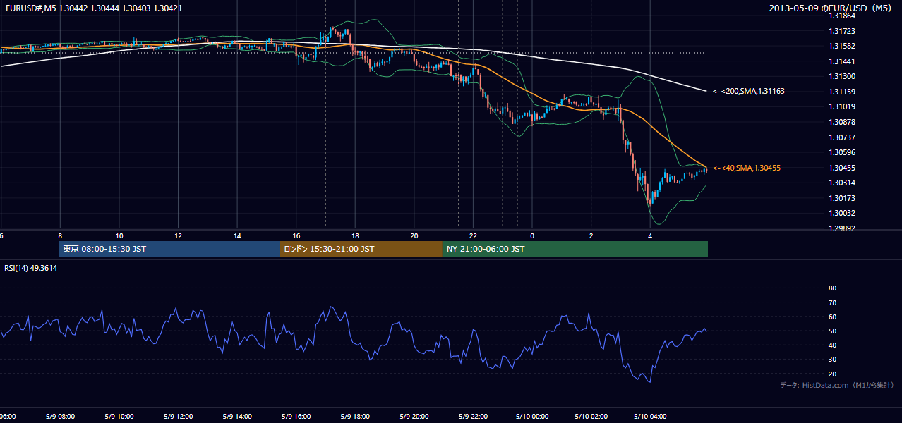The height and width of the screenshot is (423, 902).
Task: Click hour label 4 under the price chart
Action: click(x=650, y=235)
